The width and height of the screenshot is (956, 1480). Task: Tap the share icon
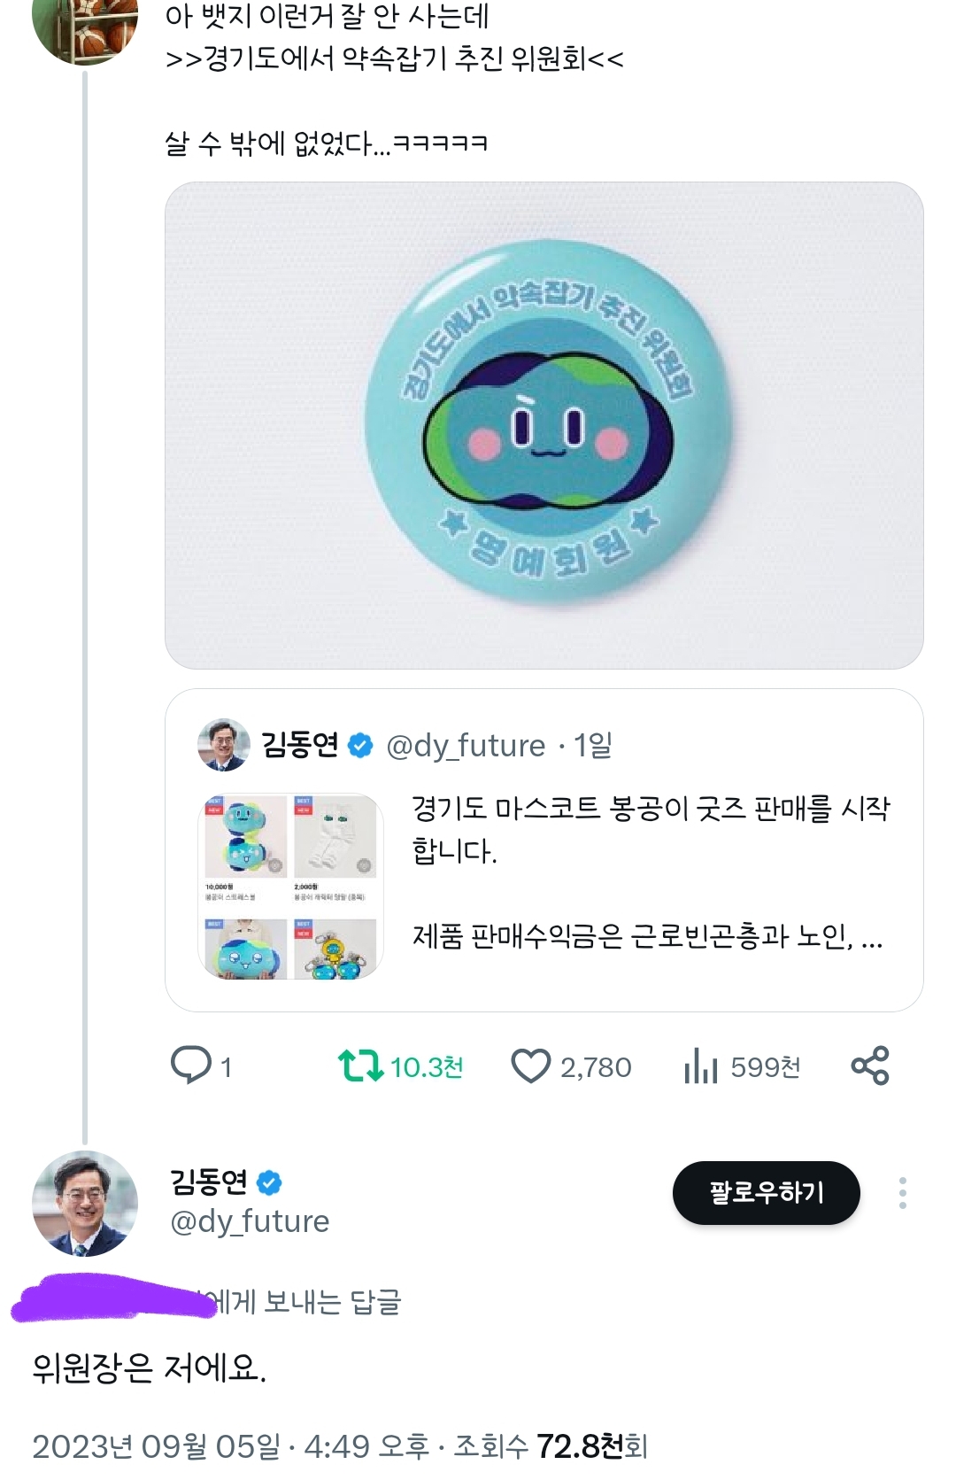(x=869, y=1065)
